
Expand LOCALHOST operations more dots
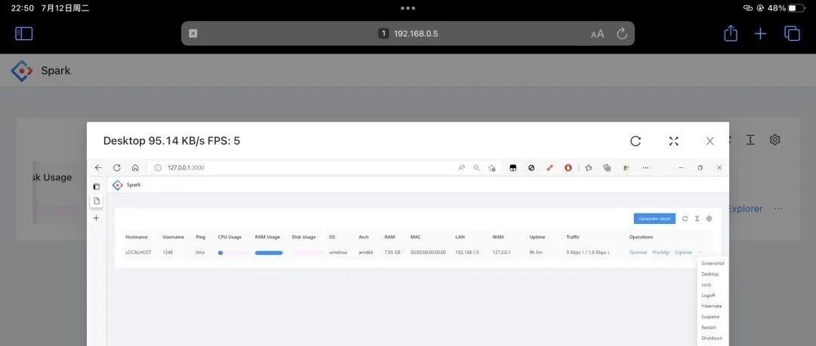click(x=700, y=253)
